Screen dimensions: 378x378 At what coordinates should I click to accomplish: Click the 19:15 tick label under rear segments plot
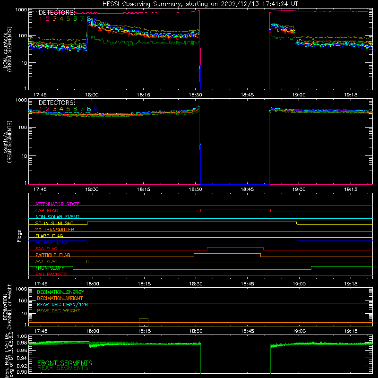pos(351,189)
